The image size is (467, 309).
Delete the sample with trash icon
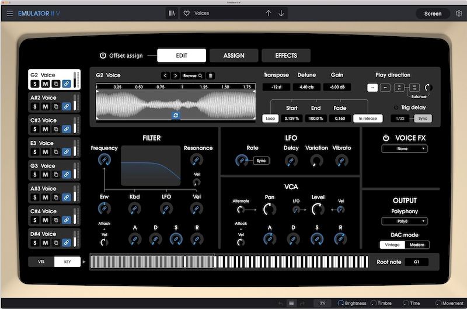(211, 76)
